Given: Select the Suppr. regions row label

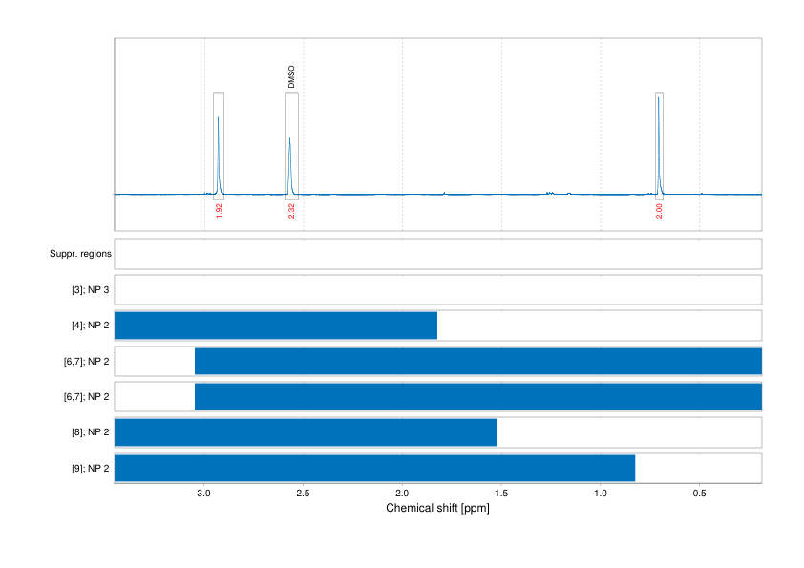Looking at the screenshot, I should 81,253.
